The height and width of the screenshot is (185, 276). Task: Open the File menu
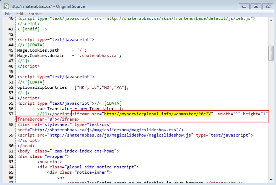coord(8,13)
